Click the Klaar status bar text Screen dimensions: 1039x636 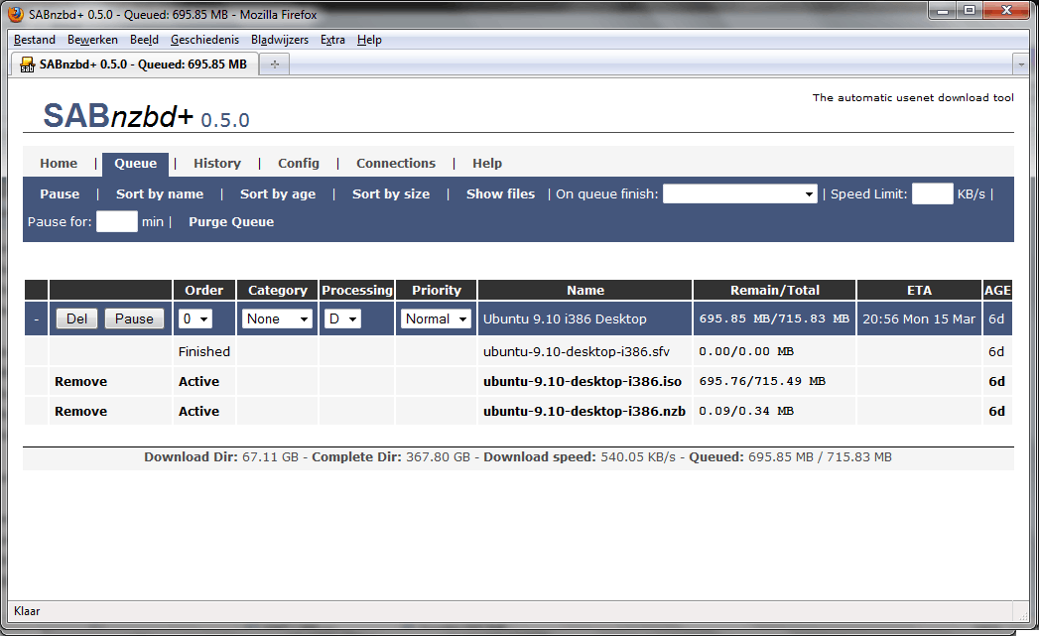click(27, 611)
